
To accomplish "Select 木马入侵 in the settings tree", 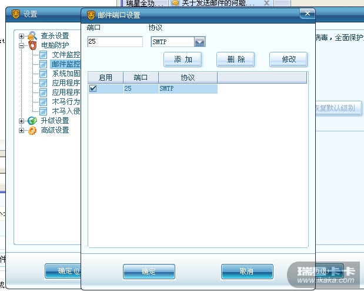I will click(x=66, y=111).
